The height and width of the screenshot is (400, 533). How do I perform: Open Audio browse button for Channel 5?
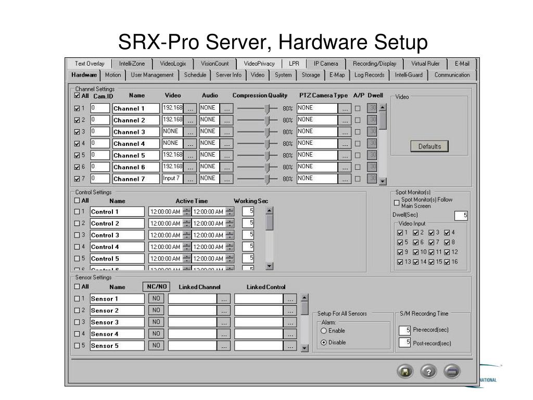tap(227, 155)
